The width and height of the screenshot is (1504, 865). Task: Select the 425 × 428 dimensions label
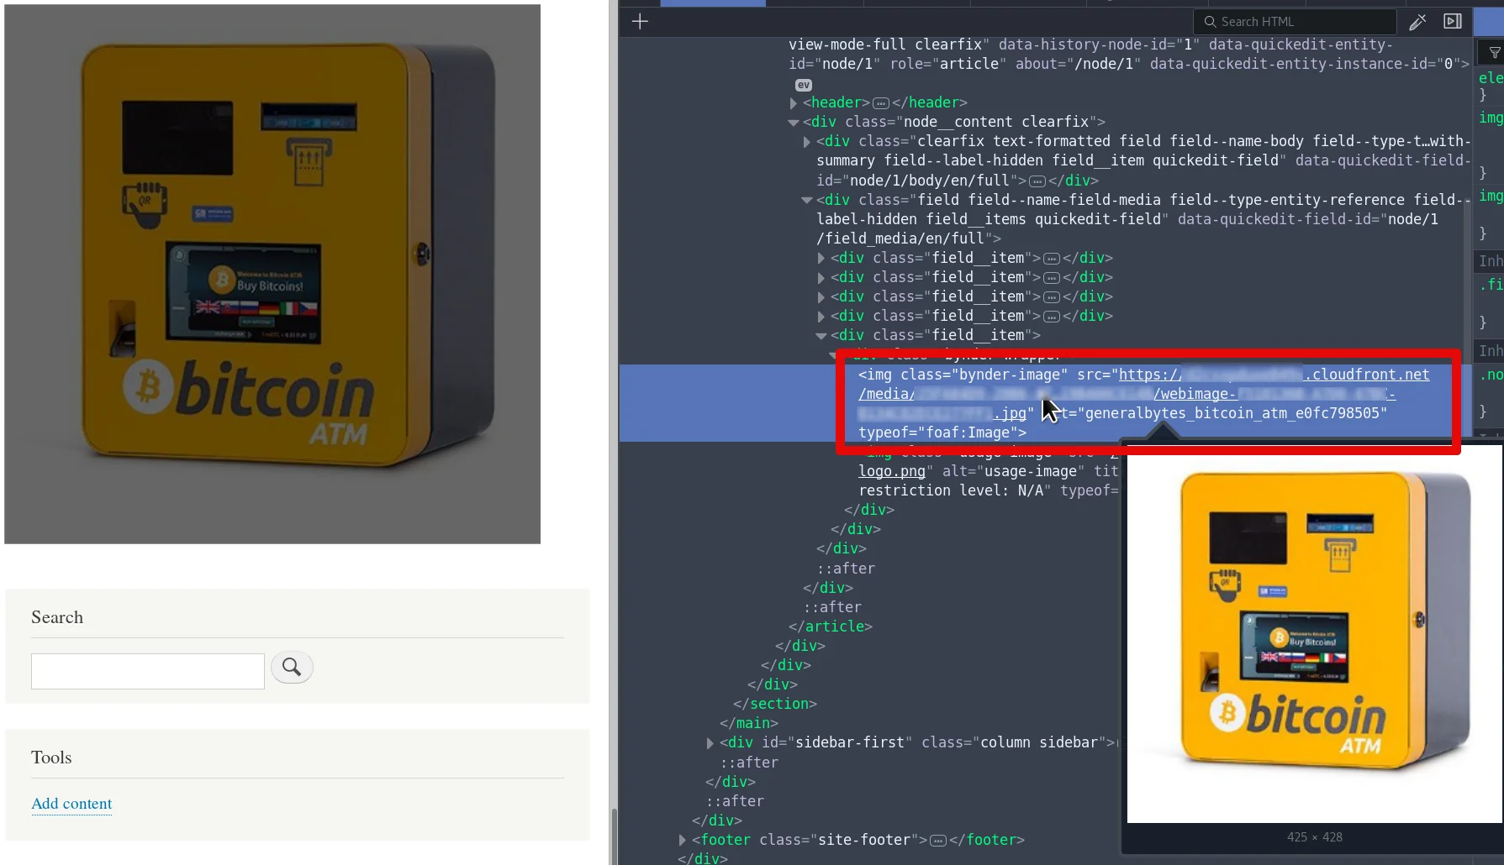[1314, 837]
